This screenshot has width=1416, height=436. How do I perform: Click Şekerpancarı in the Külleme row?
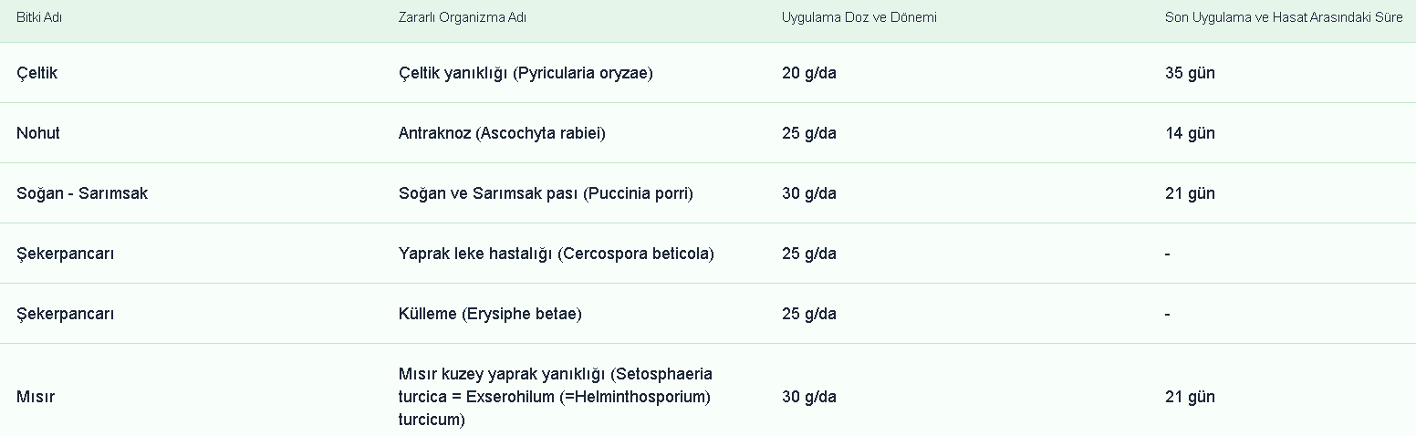click(x=66, y=314)
